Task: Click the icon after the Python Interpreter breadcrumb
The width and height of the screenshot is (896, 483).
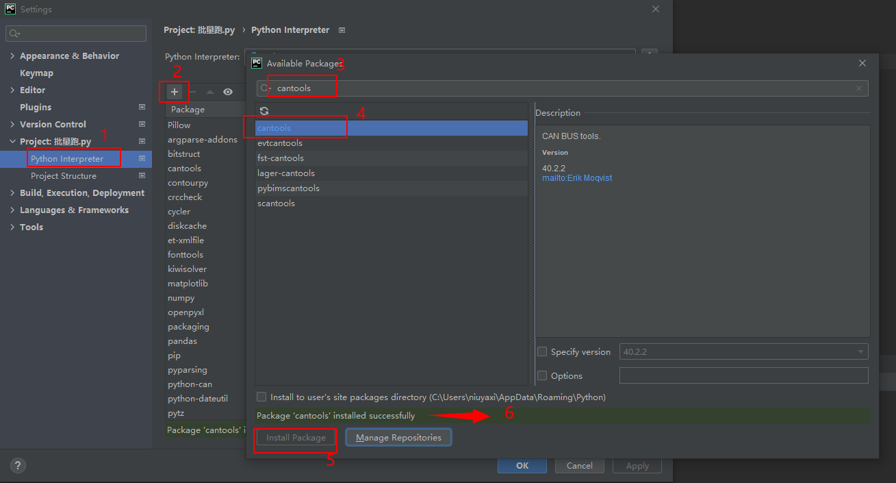Action: point(342,30)
